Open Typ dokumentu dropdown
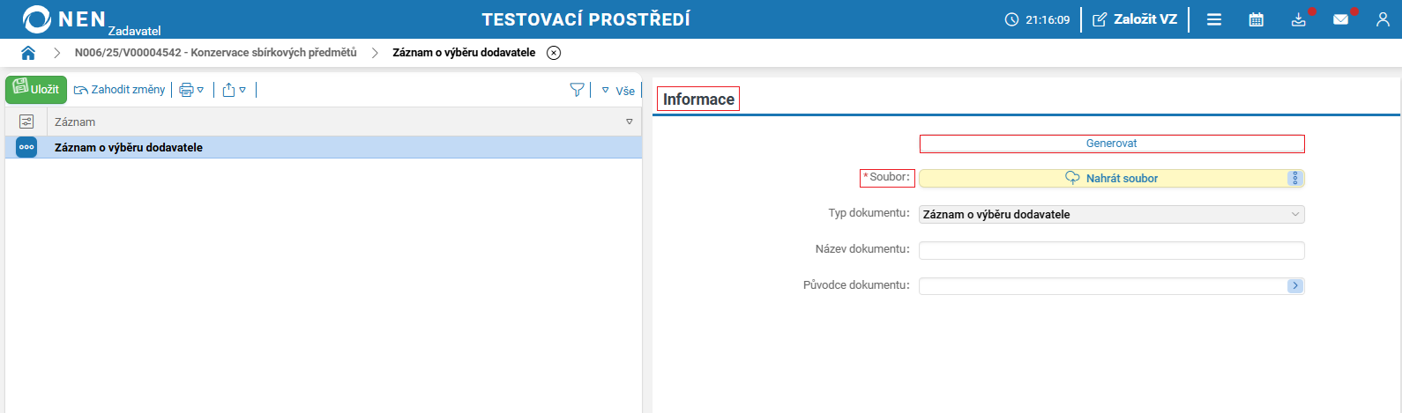The image size is (1402, 413). (1112, 214)
